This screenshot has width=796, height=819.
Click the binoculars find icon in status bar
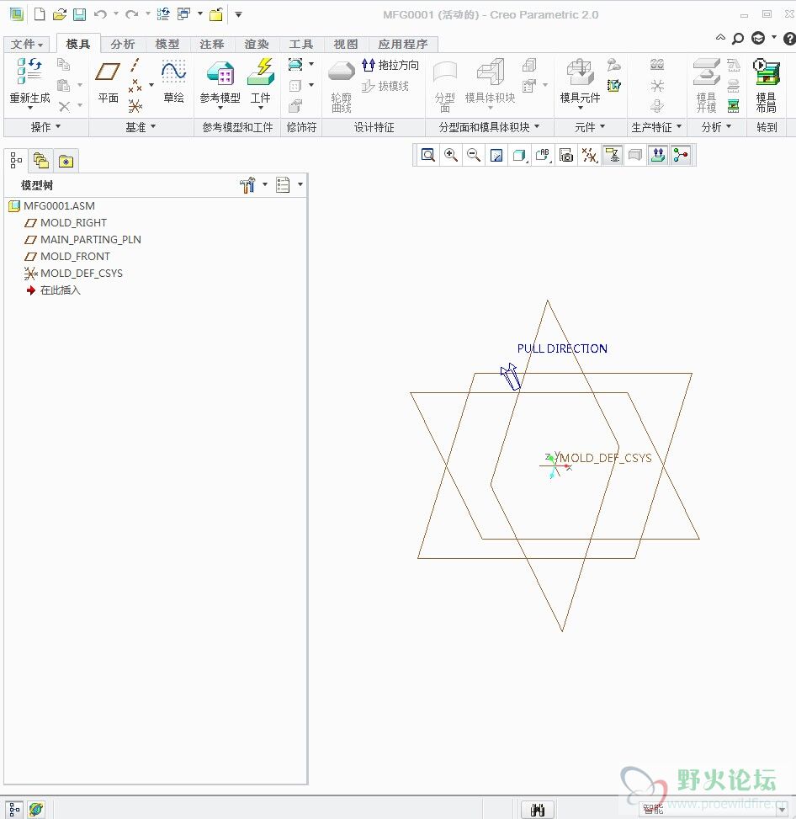pyautogui.click(x=538, y=810)
